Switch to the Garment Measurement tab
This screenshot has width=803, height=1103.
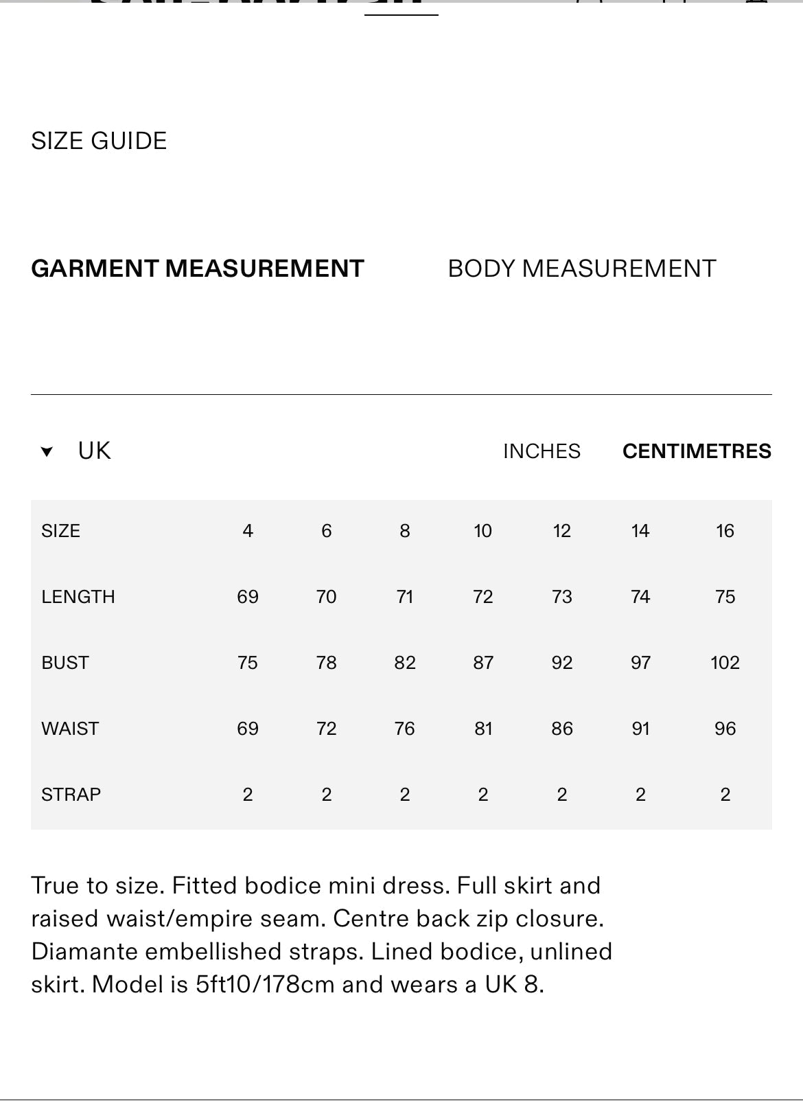coord(198,269)
